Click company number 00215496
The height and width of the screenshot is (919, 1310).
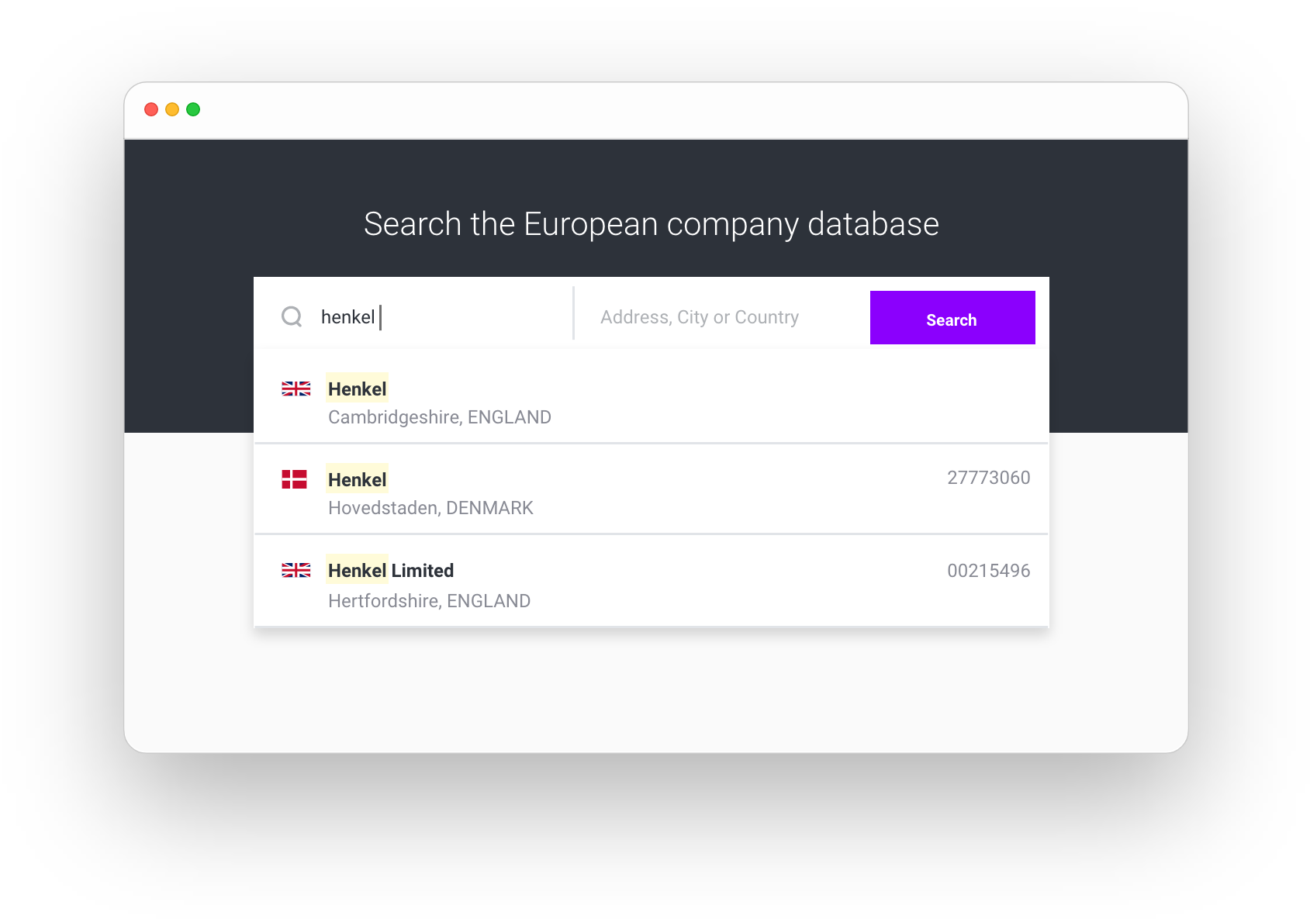point(988,571)
